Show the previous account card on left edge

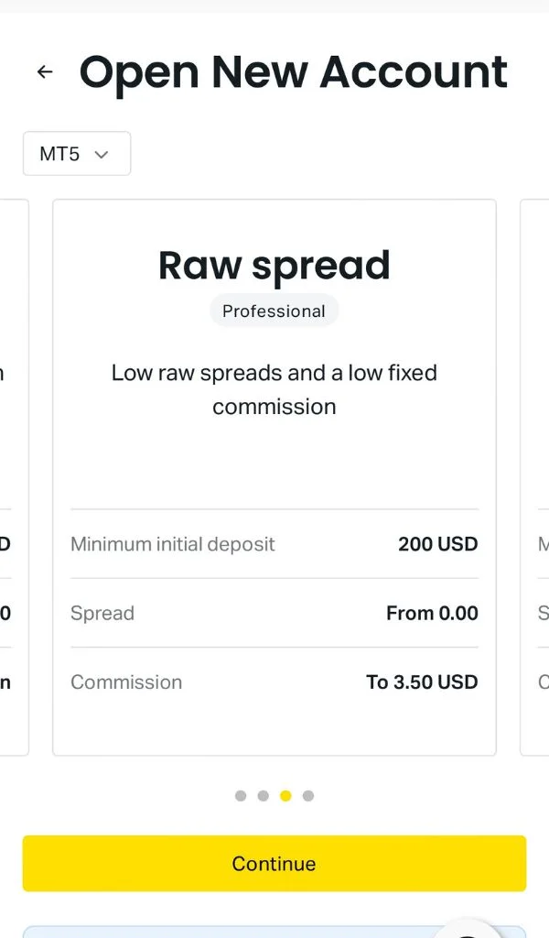[13, 476]
